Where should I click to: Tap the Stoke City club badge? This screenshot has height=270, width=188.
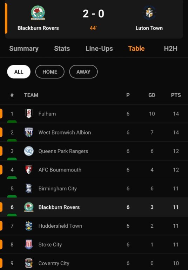[29, 244]
